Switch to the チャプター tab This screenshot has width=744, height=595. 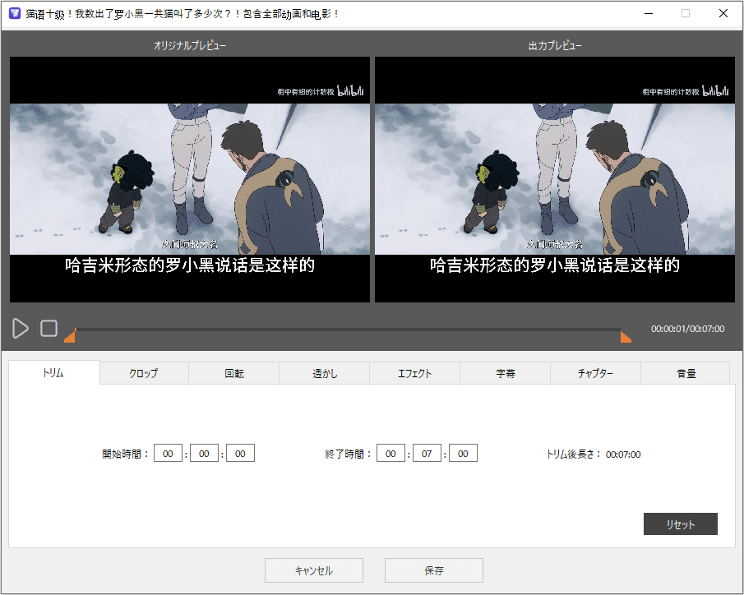point(595,373)
